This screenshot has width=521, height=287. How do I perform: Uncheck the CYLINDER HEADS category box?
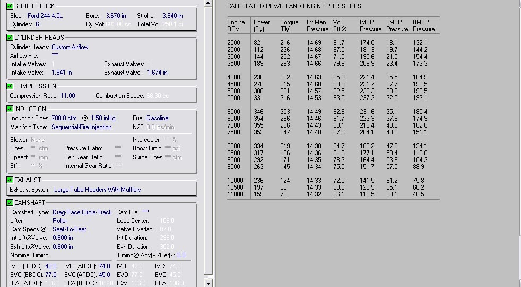[10, 38]
